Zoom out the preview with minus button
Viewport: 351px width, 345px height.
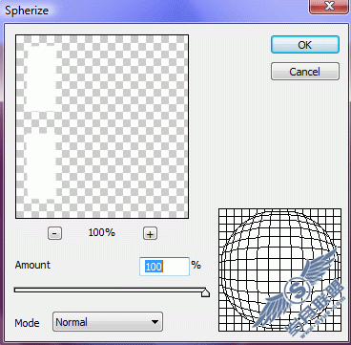54,233
